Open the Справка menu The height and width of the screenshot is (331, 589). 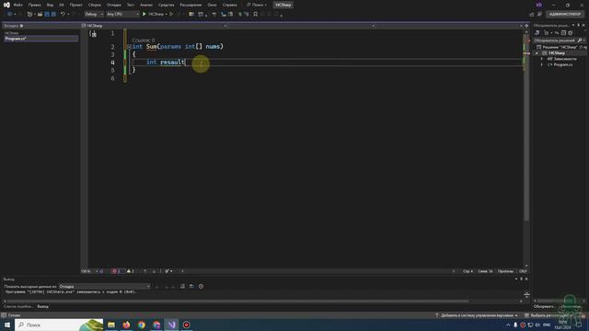[229, 5]
